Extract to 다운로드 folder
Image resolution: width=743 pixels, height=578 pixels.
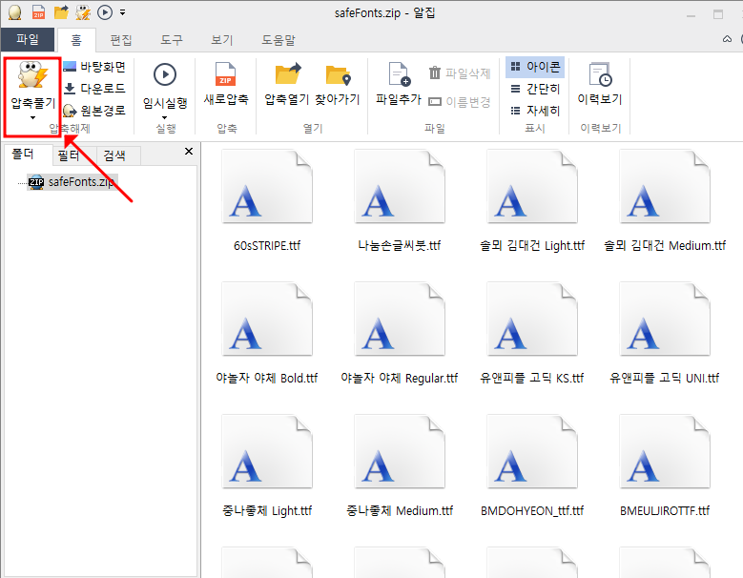(x=94, y=89)
